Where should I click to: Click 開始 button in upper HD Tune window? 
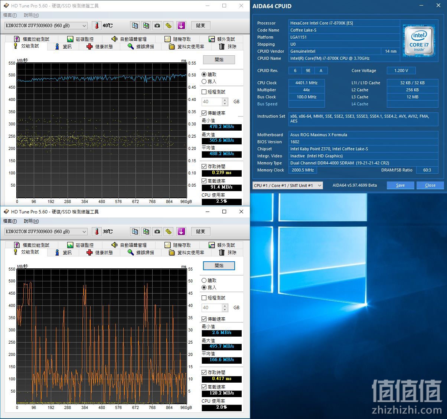point(219,60)
